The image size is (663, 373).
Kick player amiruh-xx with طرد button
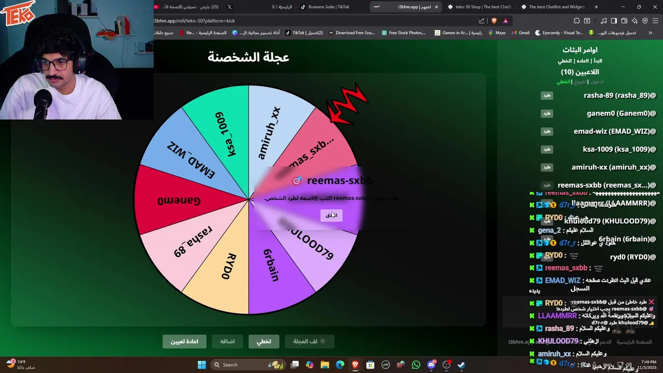click(547, 167)
